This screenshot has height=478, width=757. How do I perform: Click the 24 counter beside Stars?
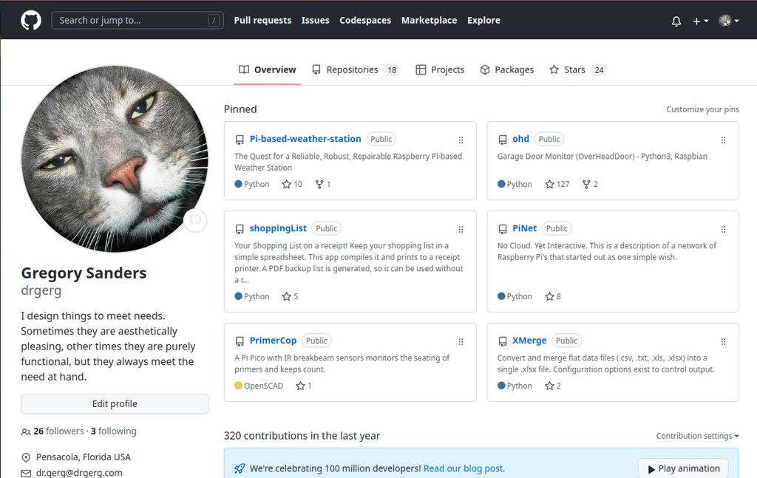(599, 70)
